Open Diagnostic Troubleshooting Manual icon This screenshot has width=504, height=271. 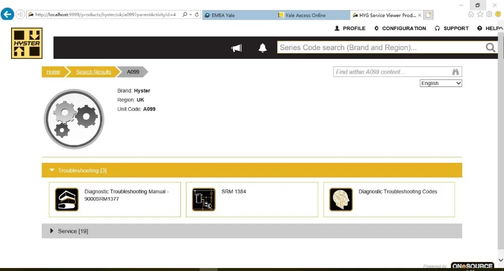[67, 200]
